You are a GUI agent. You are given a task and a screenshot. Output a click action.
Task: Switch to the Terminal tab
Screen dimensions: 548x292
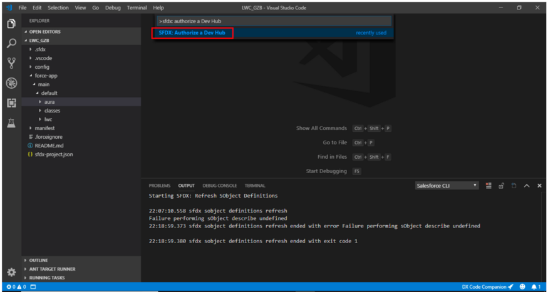click(255, 186)
